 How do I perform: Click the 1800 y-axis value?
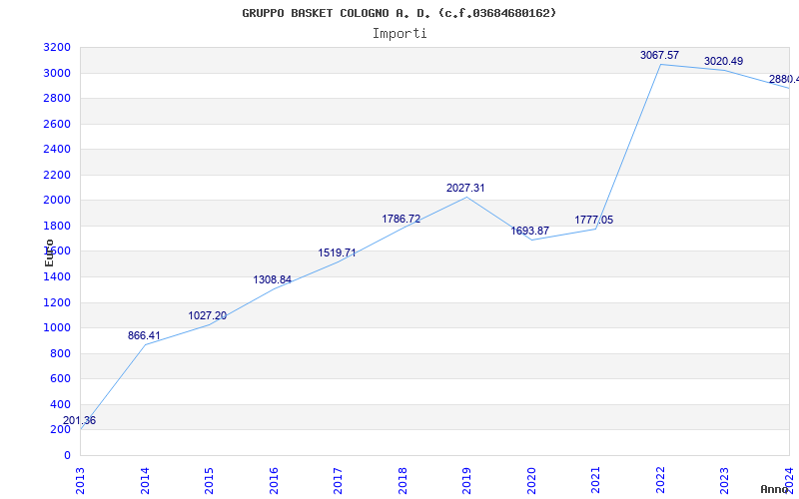[57, 226]
